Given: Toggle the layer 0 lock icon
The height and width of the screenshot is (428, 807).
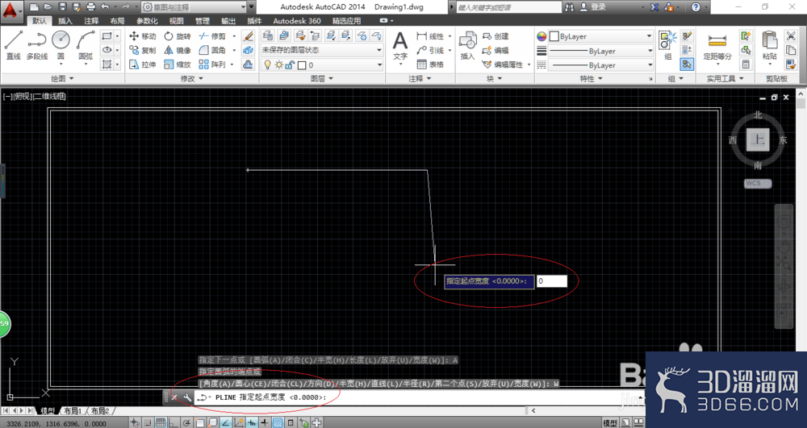Looking at the screenshot, I should [290, 64].
